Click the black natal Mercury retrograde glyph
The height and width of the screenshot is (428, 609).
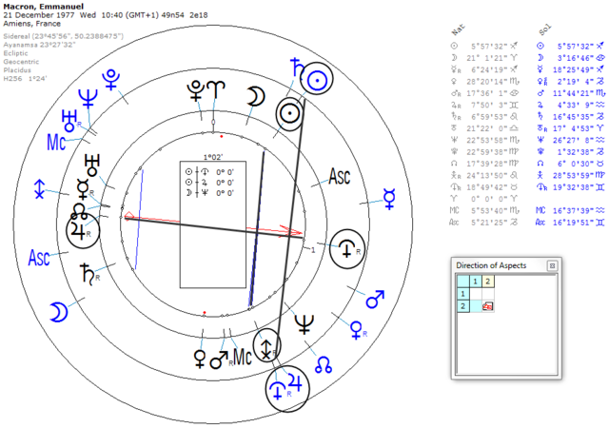(85, 189)
